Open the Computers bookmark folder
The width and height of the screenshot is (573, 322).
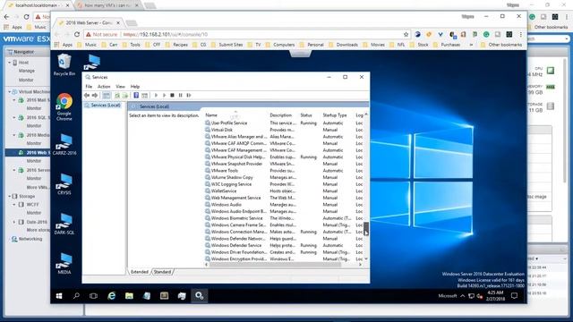pyautogui.click(x=280, y=45)
